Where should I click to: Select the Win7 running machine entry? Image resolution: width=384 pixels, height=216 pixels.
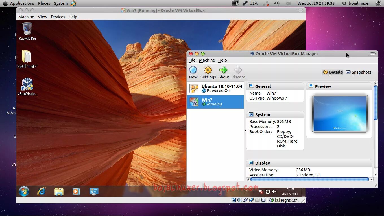coord(215,102)
